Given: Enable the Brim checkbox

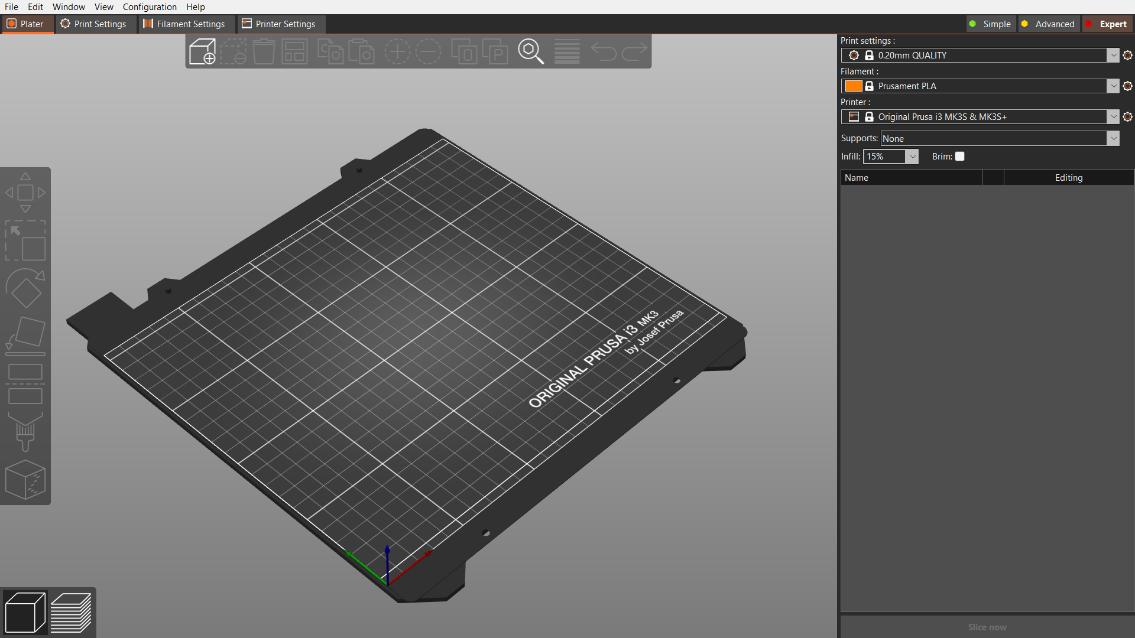Looking at the screenshot, I should (x=960, y=157).
